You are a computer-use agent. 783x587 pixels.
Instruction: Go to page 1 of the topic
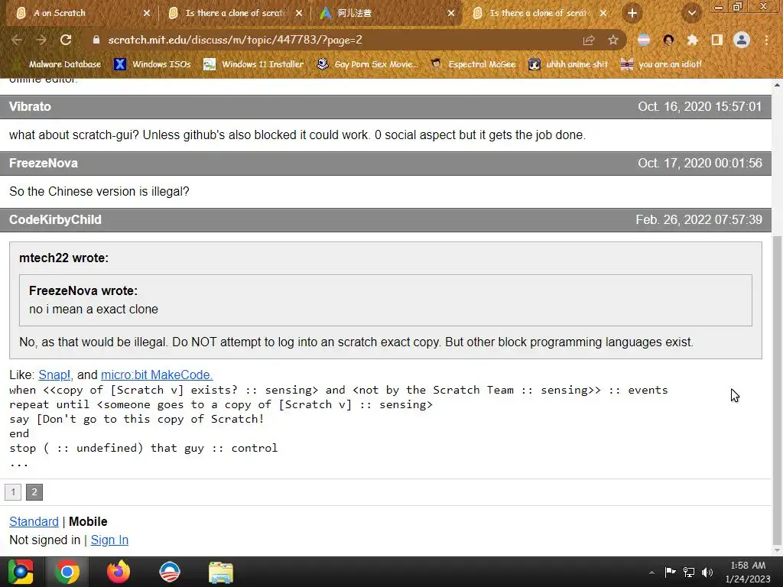[x=13, y=492]
